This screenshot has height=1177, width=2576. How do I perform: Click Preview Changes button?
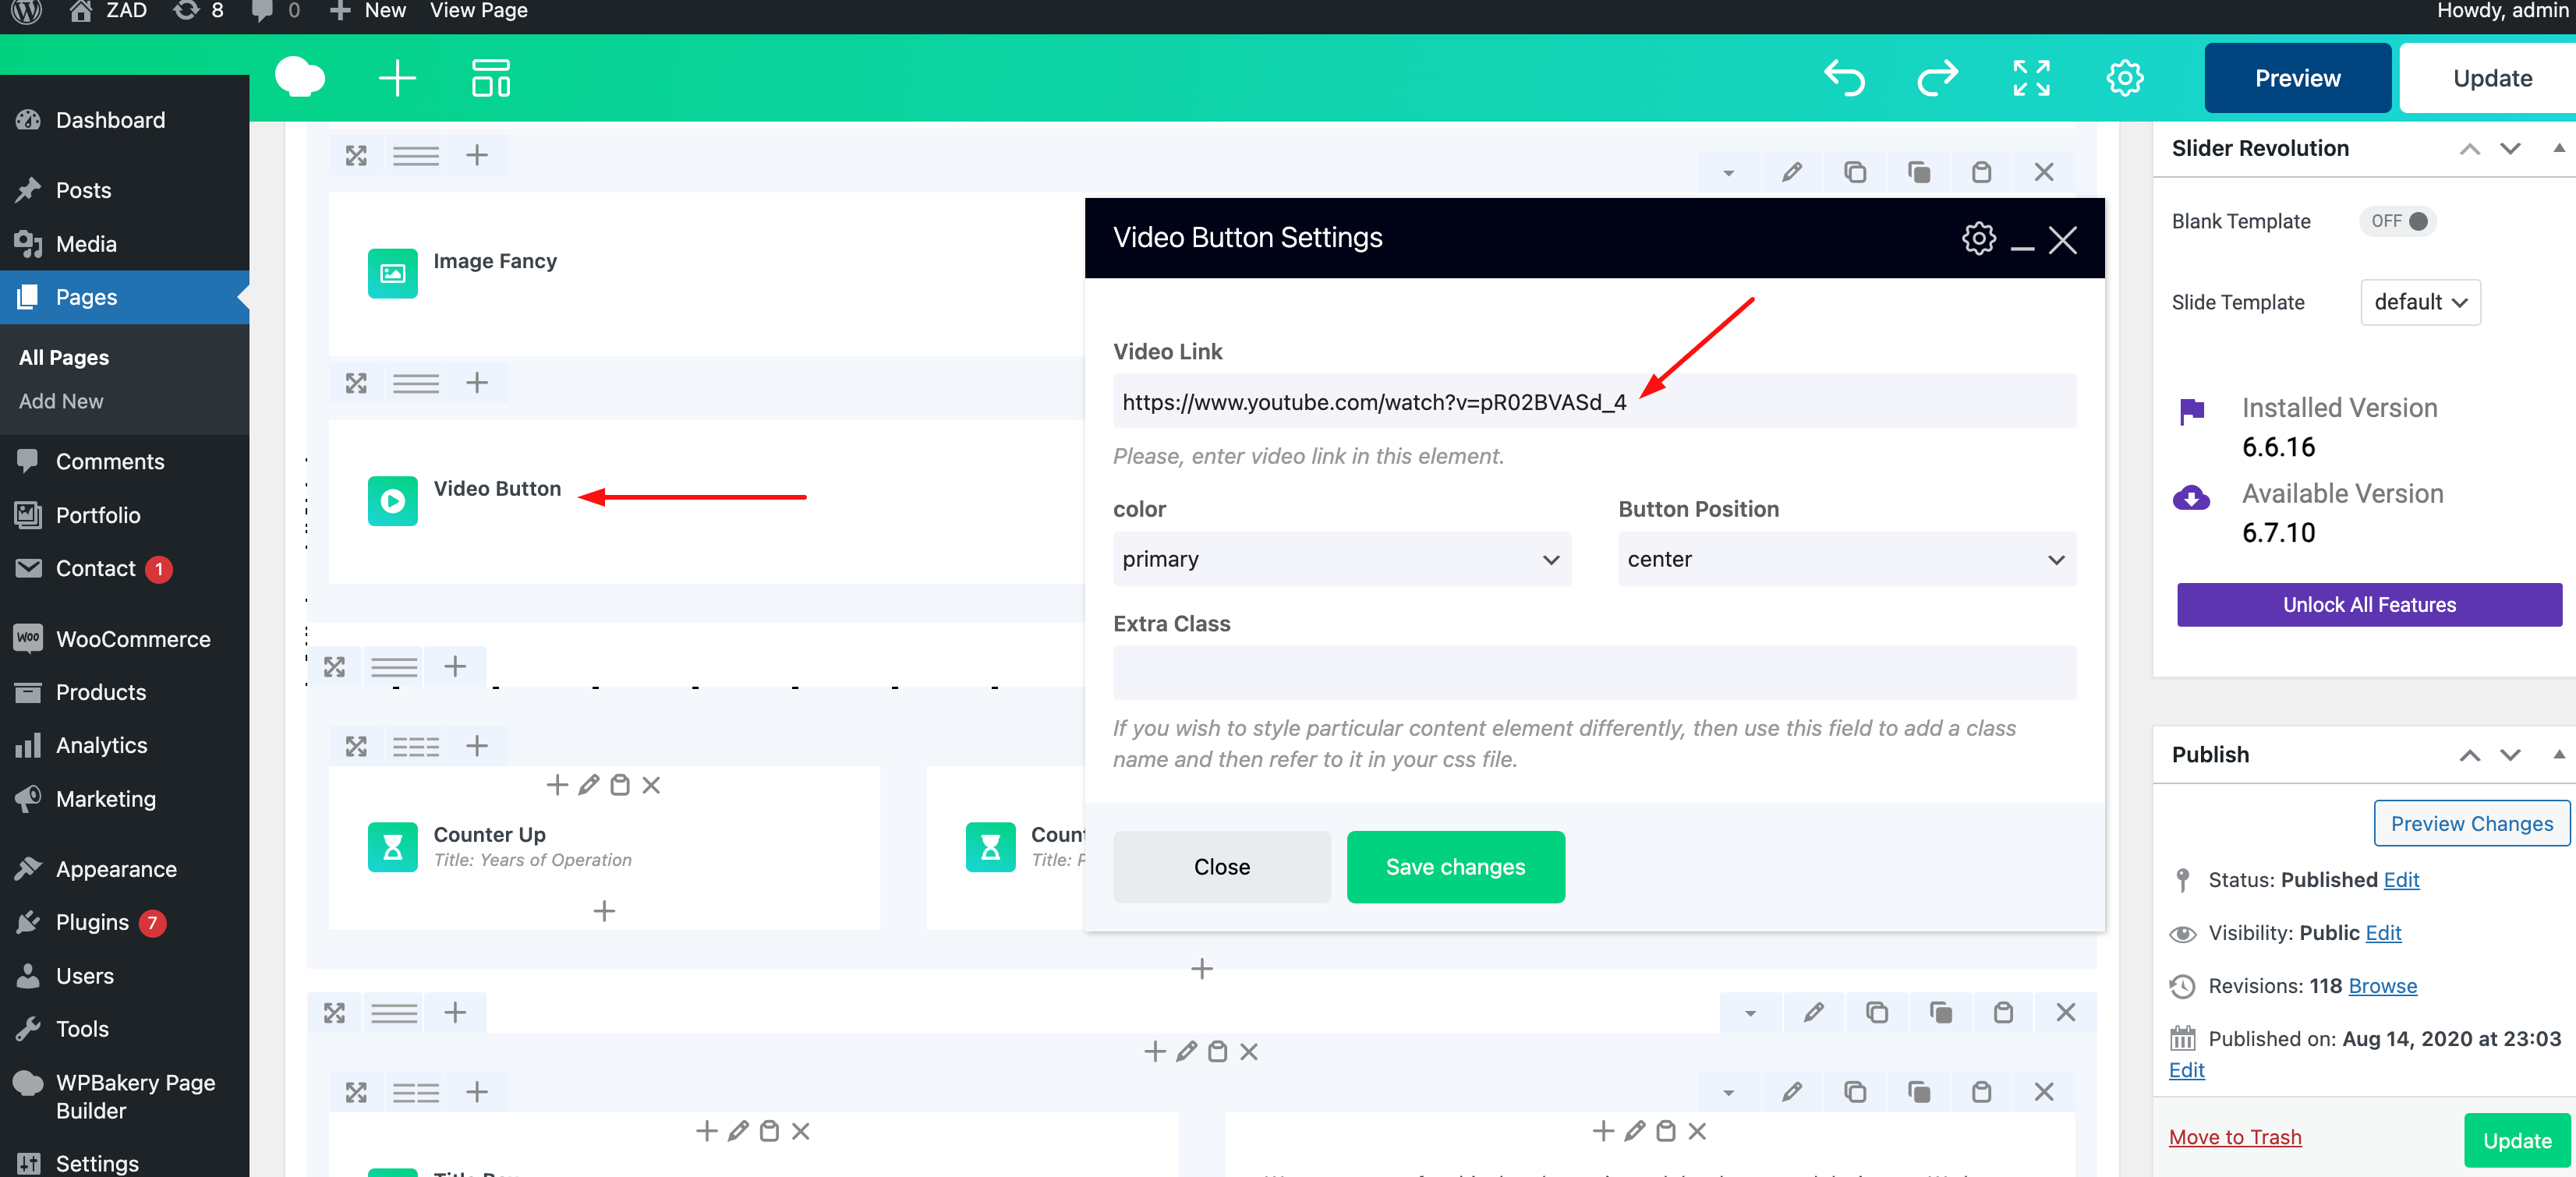(2471, 823)
